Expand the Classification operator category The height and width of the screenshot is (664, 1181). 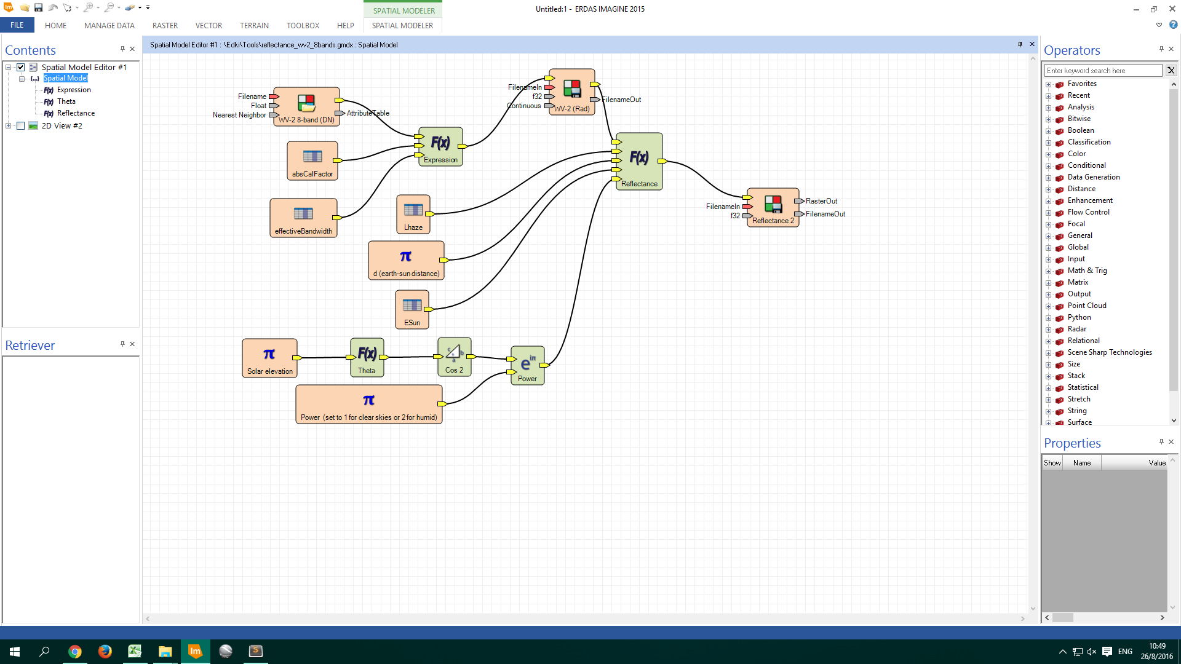1048,143
